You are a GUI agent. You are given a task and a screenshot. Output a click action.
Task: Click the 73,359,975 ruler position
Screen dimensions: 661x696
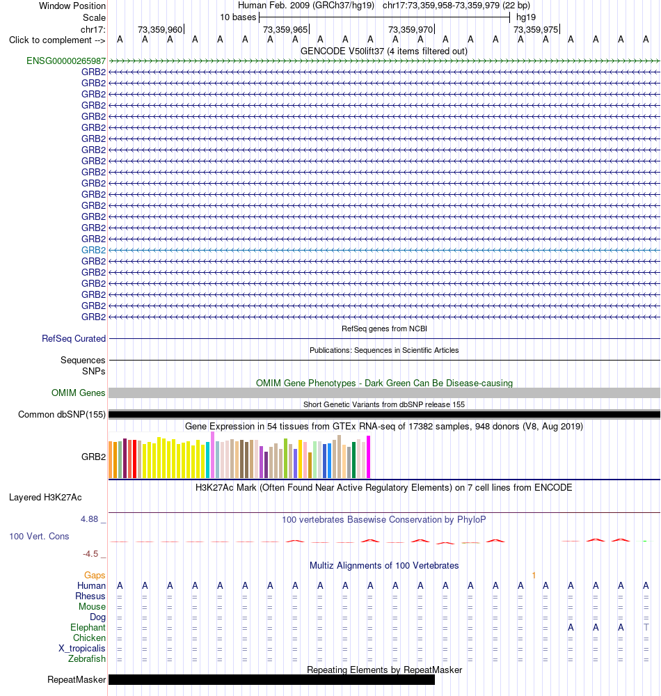click(x=536, y=29)
